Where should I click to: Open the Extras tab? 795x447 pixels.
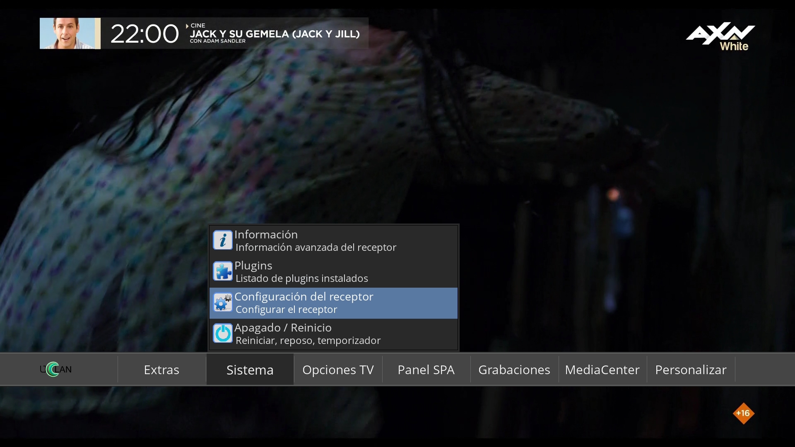pyautogui.click(x=161, y=370)
